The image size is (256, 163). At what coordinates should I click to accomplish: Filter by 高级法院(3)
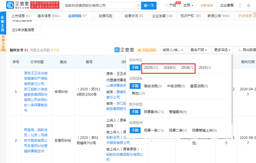pos(153,86)
